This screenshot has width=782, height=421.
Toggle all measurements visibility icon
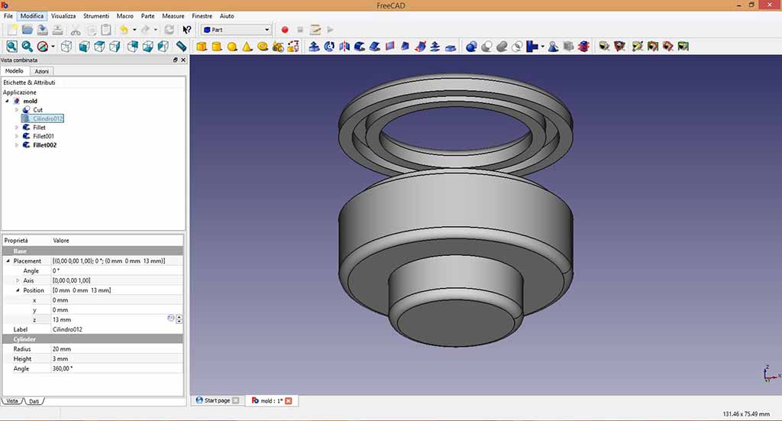pos(653,47)
